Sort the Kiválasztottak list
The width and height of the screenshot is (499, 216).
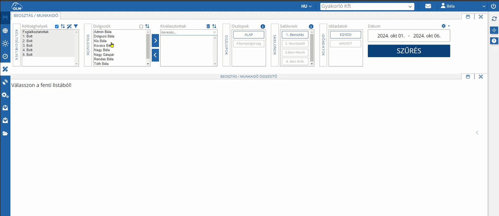point(214,26)
